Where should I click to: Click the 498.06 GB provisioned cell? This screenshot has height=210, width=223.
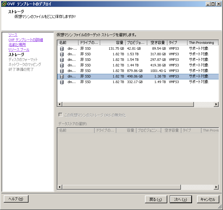135,76
